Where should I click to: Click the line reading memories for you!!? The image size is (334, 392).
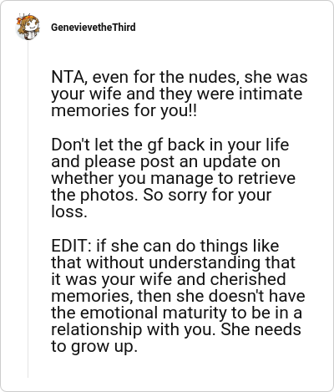(124, 110)
